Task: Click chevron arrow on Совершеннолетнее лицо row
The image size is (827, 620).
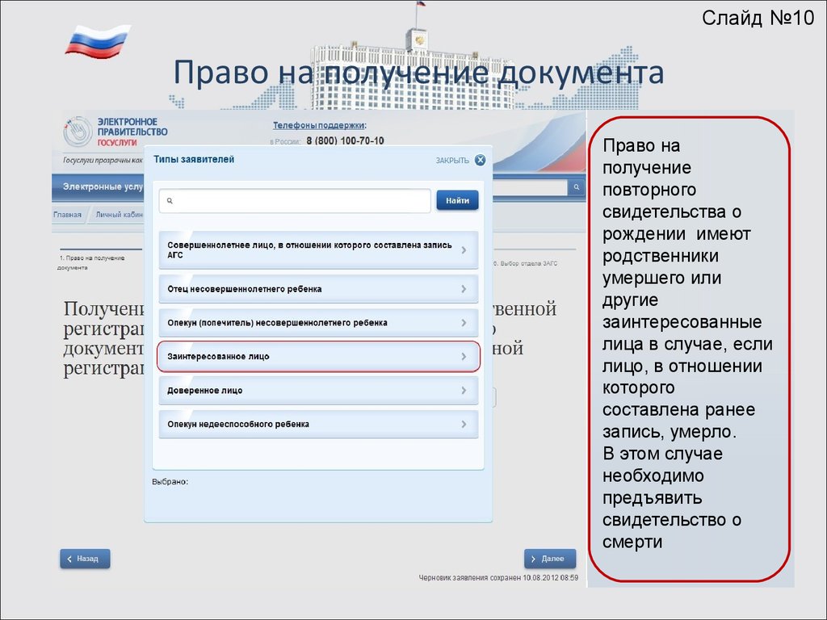Action: [x=464, y=250]
